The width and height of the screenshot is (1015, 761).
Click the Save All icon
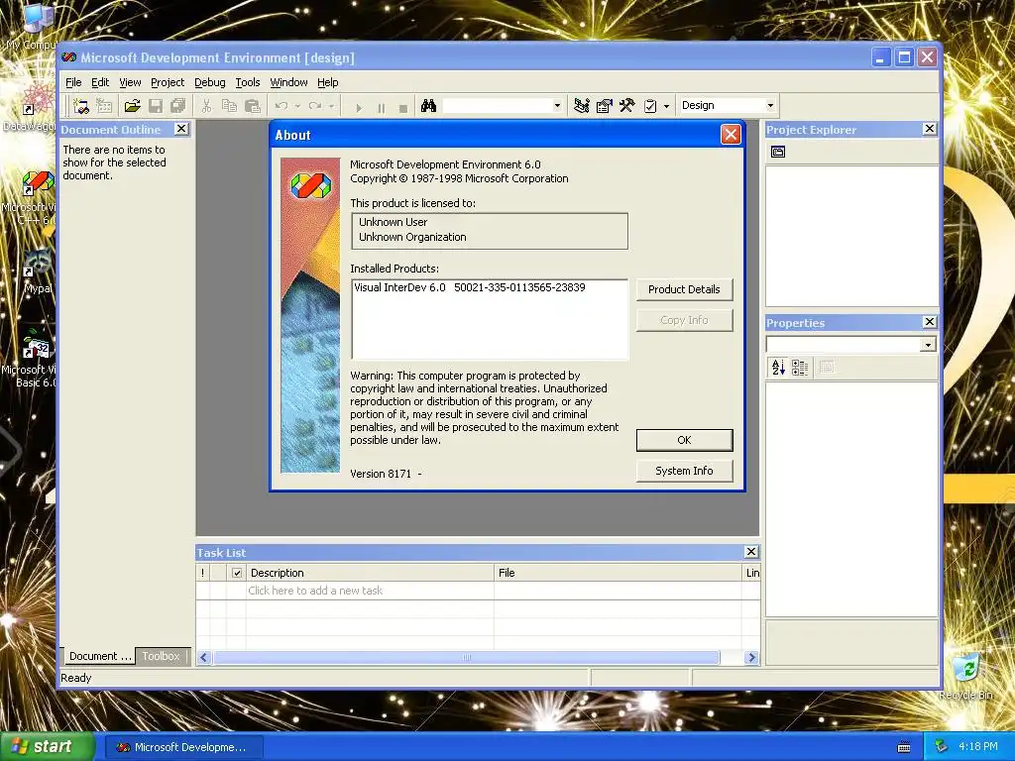[x=178, y=106]
